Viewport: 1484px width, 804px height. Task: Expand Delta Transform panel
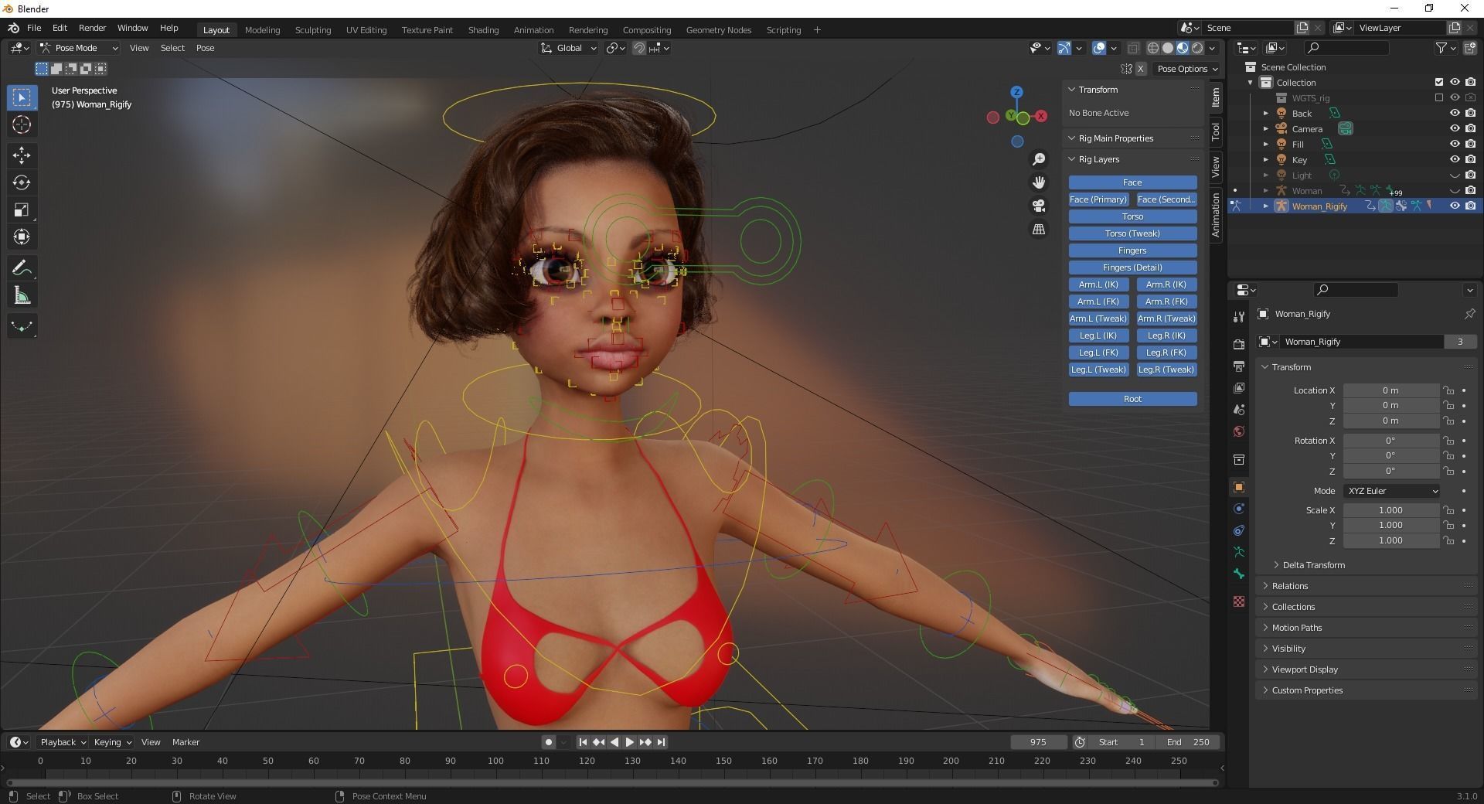1314,565
